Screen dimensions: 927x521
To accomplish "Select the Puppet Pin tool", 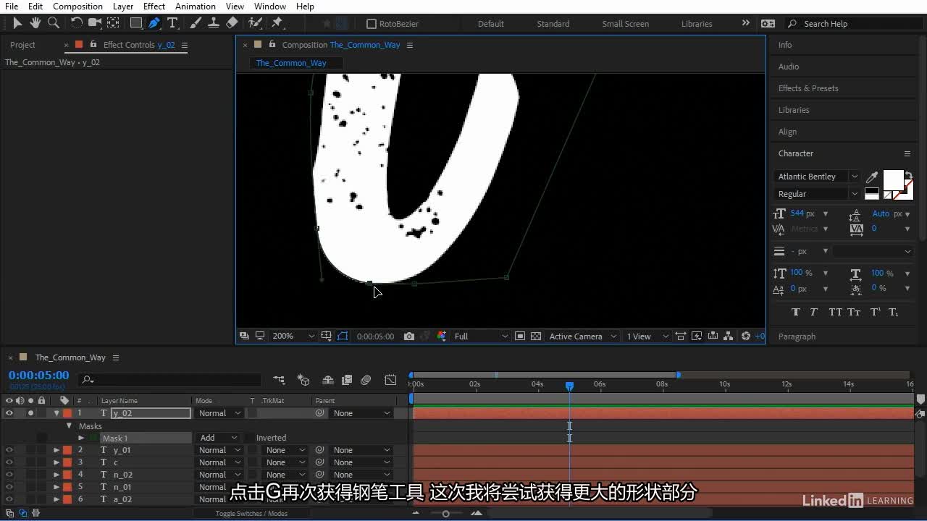I will tap(277, 23).
